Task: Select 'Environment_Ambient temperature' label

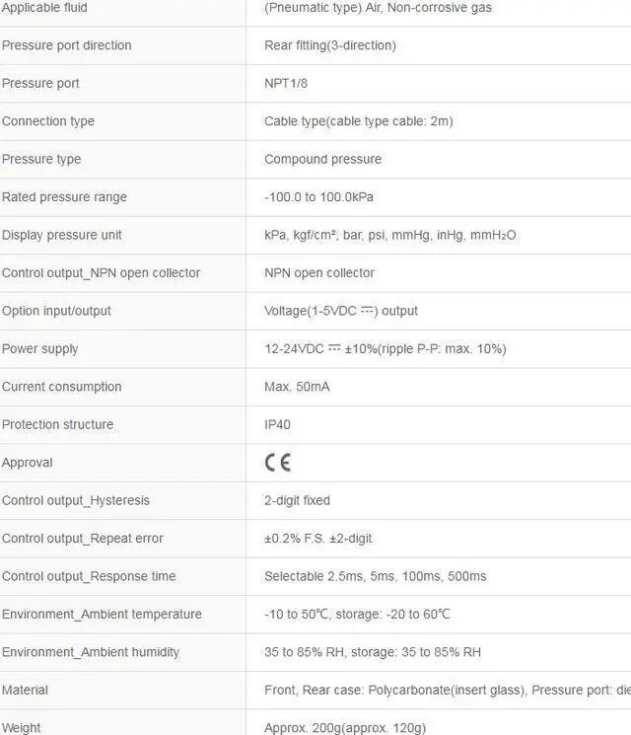Action: [x=102, y=614]
